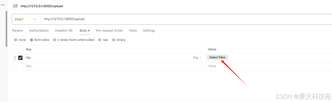Screen dimensions: 332x102
Task: Select the form-data radio option
Action: [x=32, y=40]
